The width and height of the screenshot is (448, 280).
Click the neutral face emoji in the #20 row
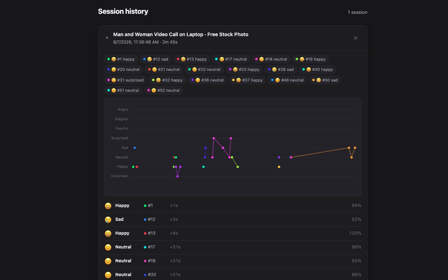[108, 275]
